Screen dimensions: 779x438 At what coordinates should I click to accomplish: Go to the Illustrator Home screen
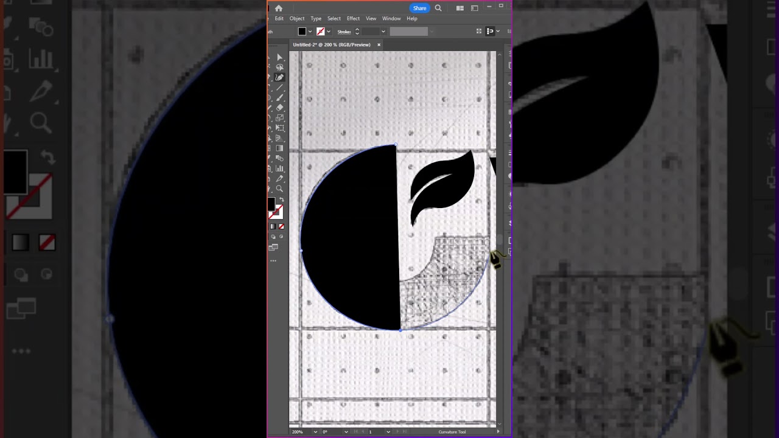point(278,8)
